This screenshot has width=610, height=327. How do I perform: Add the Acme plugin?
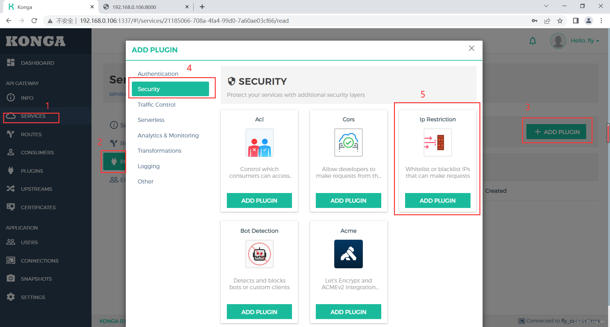pyautogui.click(x=349, y=312)
